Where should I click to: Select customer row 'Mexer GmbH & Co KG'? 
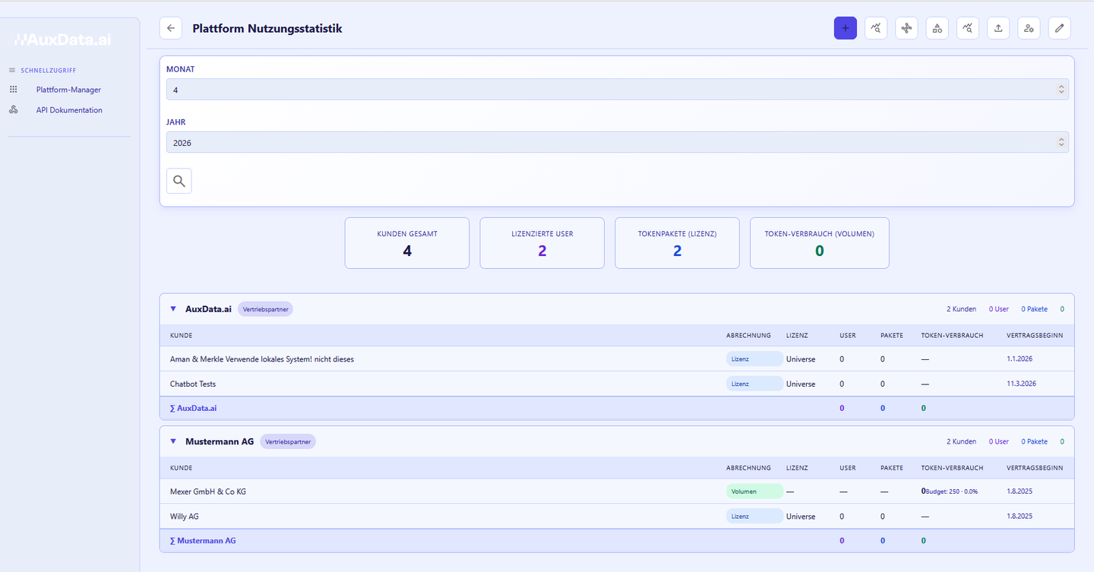pos(617,491)
